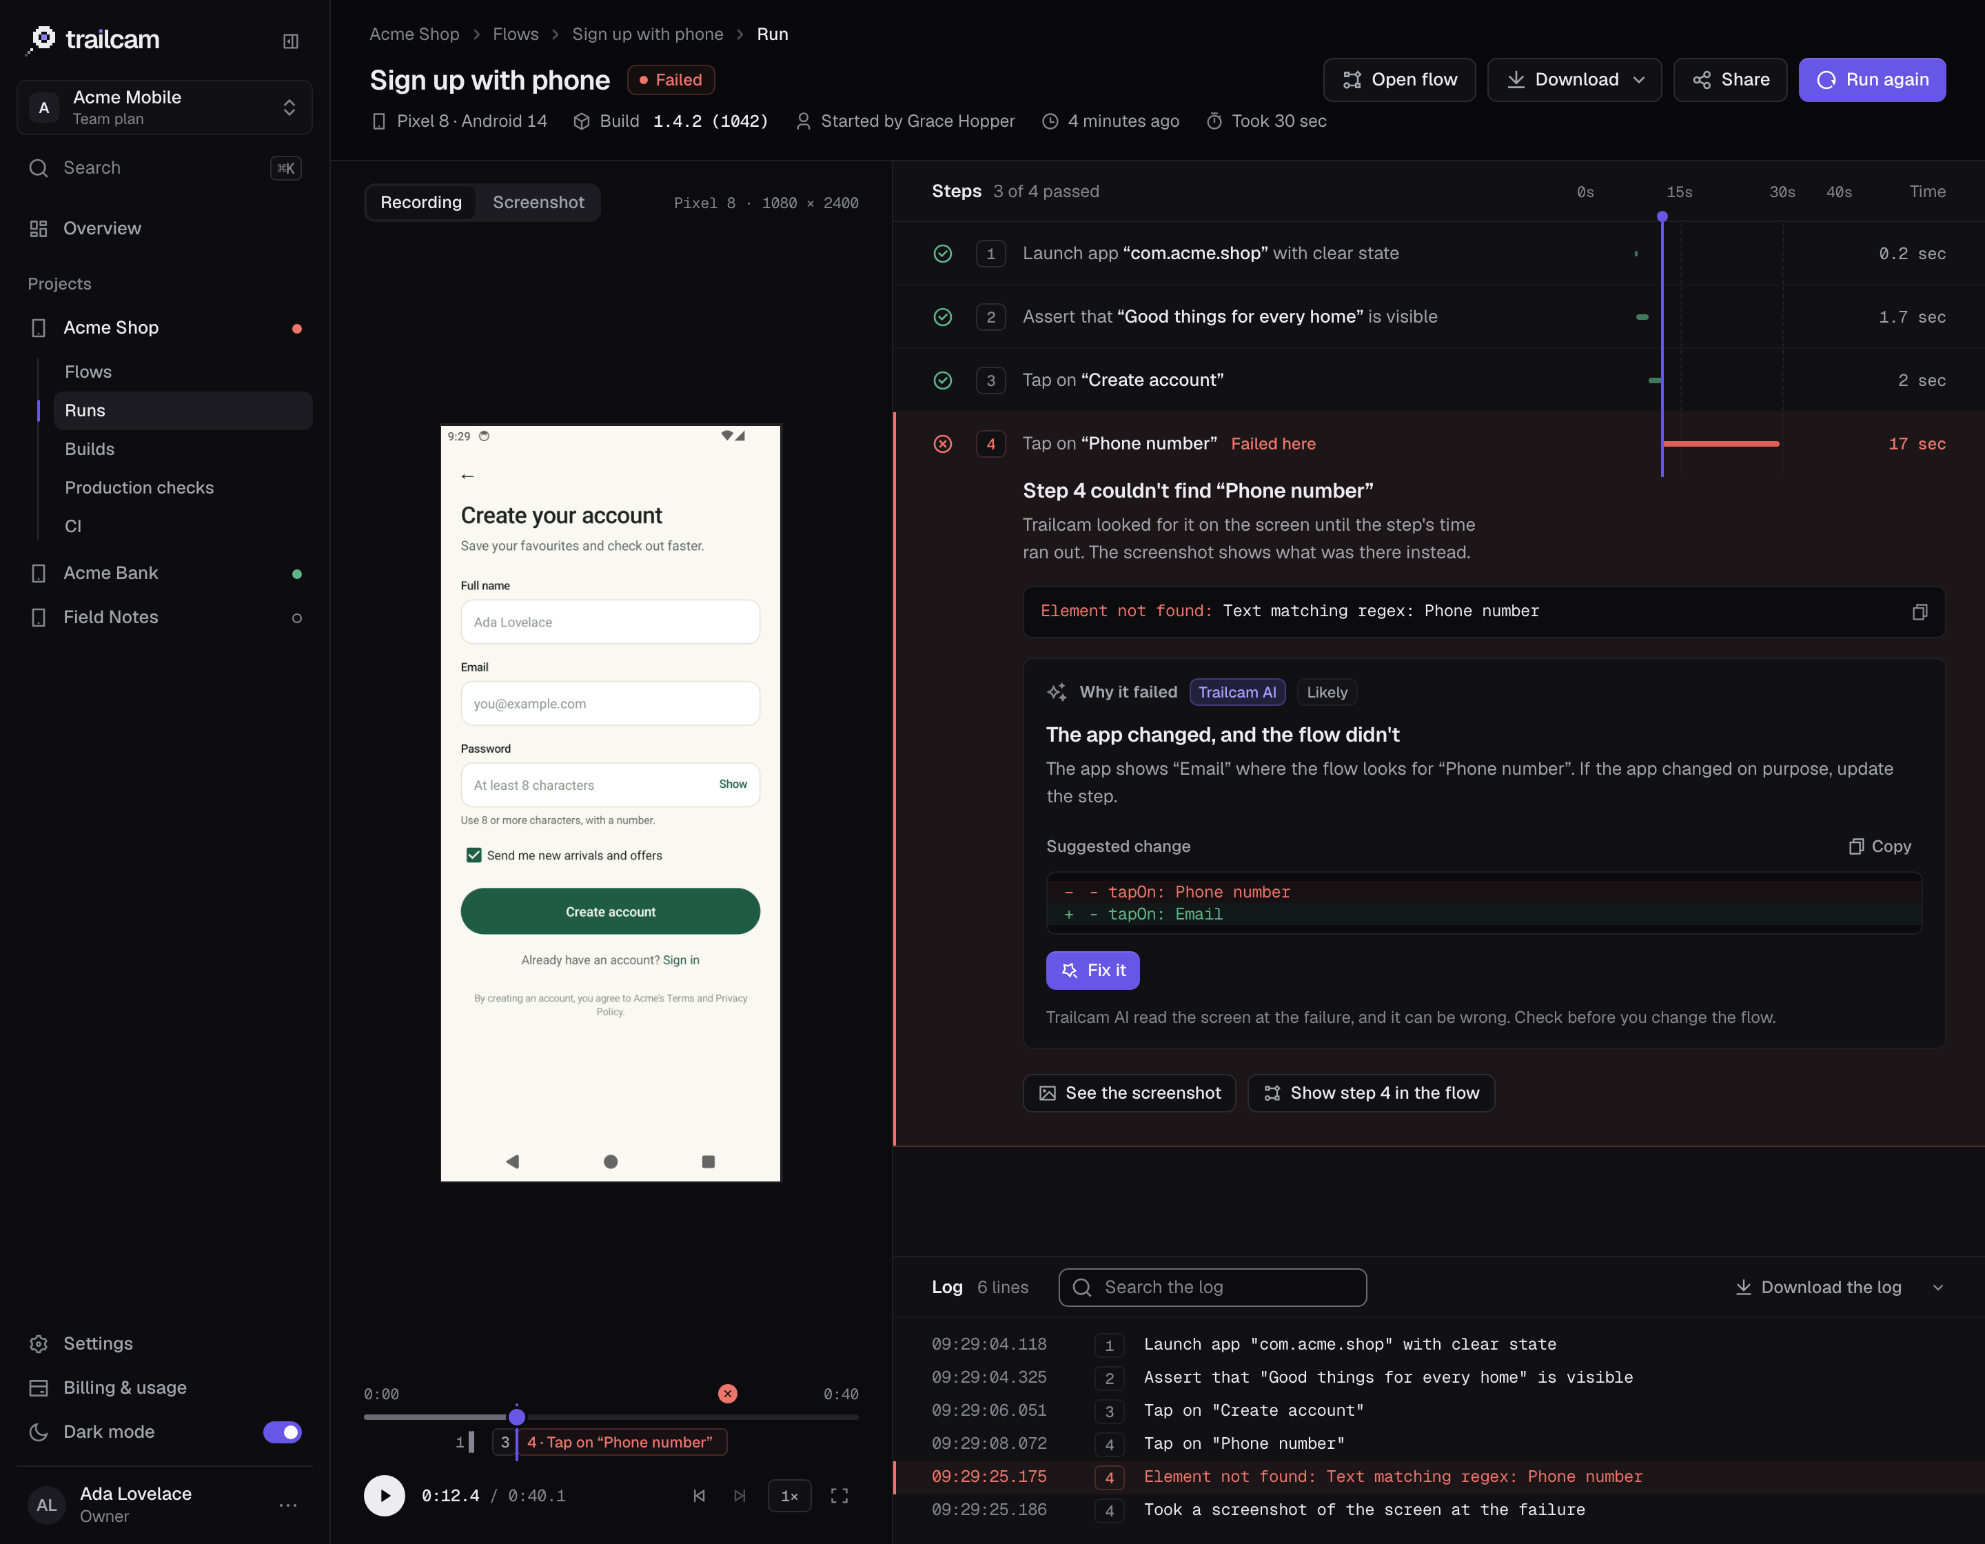Switch to the Screenshot tab
The height and width of the screenshot is (1544, 1985).
coord(538,202)
